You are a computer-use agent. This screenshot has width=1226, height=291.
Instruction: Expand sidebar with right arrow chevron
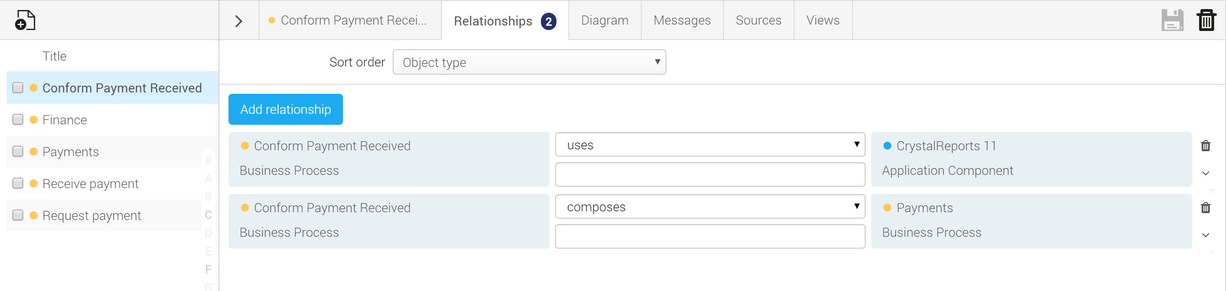(x=239, y=21)
